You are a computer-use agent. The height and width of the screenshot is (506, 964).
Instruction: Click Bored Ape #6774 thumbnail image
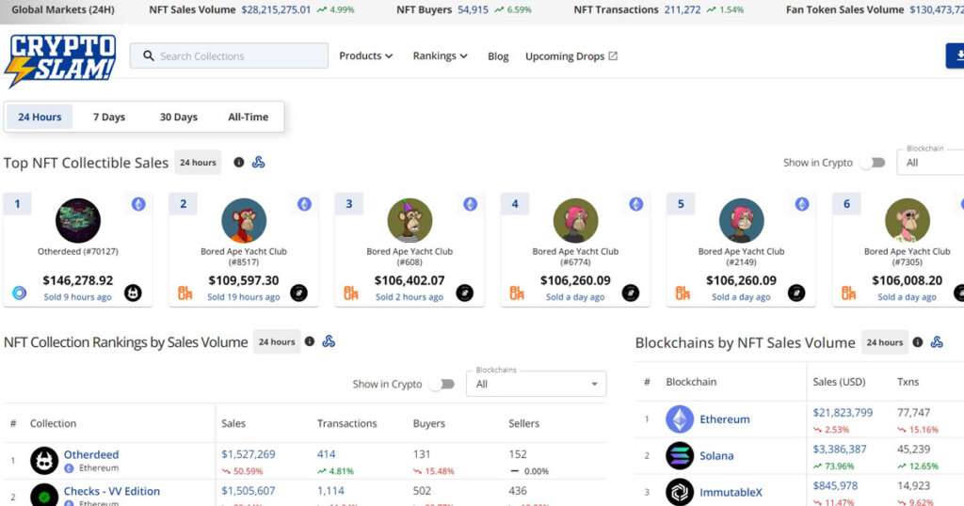click(x=575, y=220)
